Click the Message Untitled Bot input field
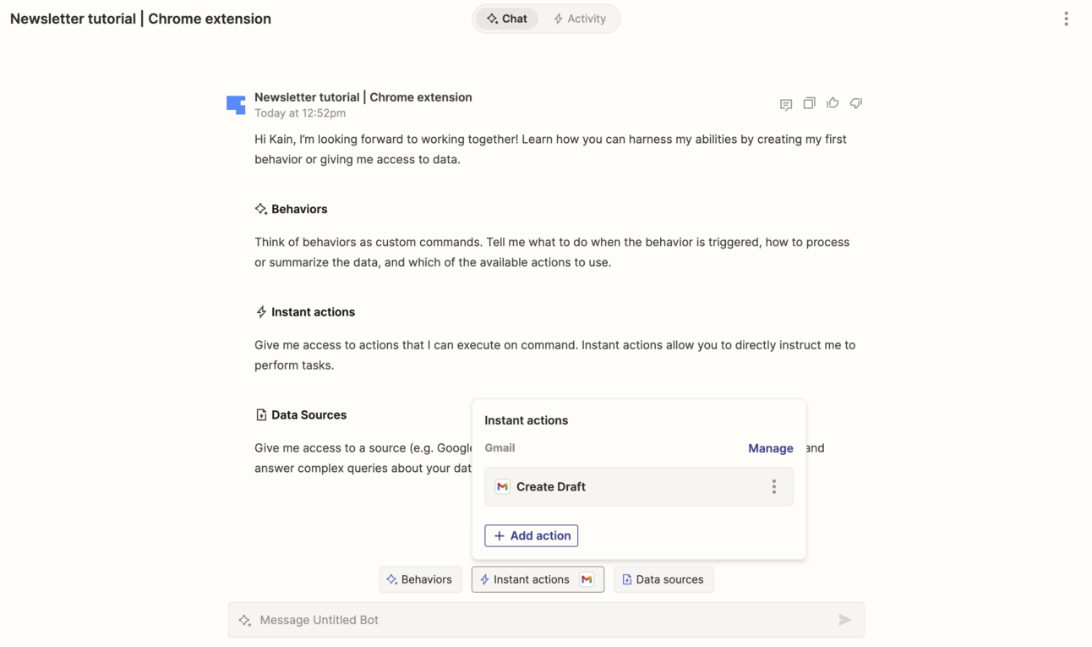1092x647 pixels. (545, 620)
